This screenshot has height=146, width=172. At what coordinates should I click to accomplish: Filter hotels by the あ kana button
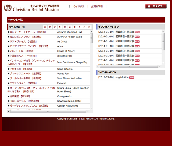click(x=45, y=27)
